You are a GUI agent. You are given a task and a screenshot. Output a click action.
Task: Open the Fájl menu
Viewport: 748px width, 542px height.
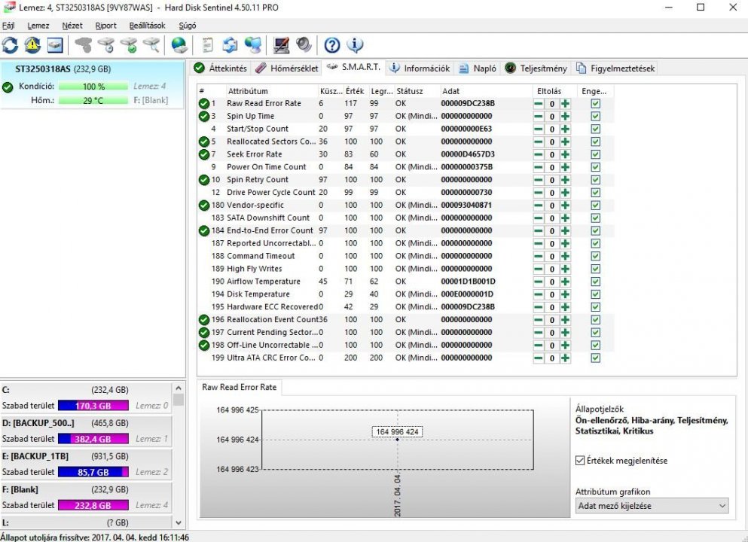(x=8, y=26)
